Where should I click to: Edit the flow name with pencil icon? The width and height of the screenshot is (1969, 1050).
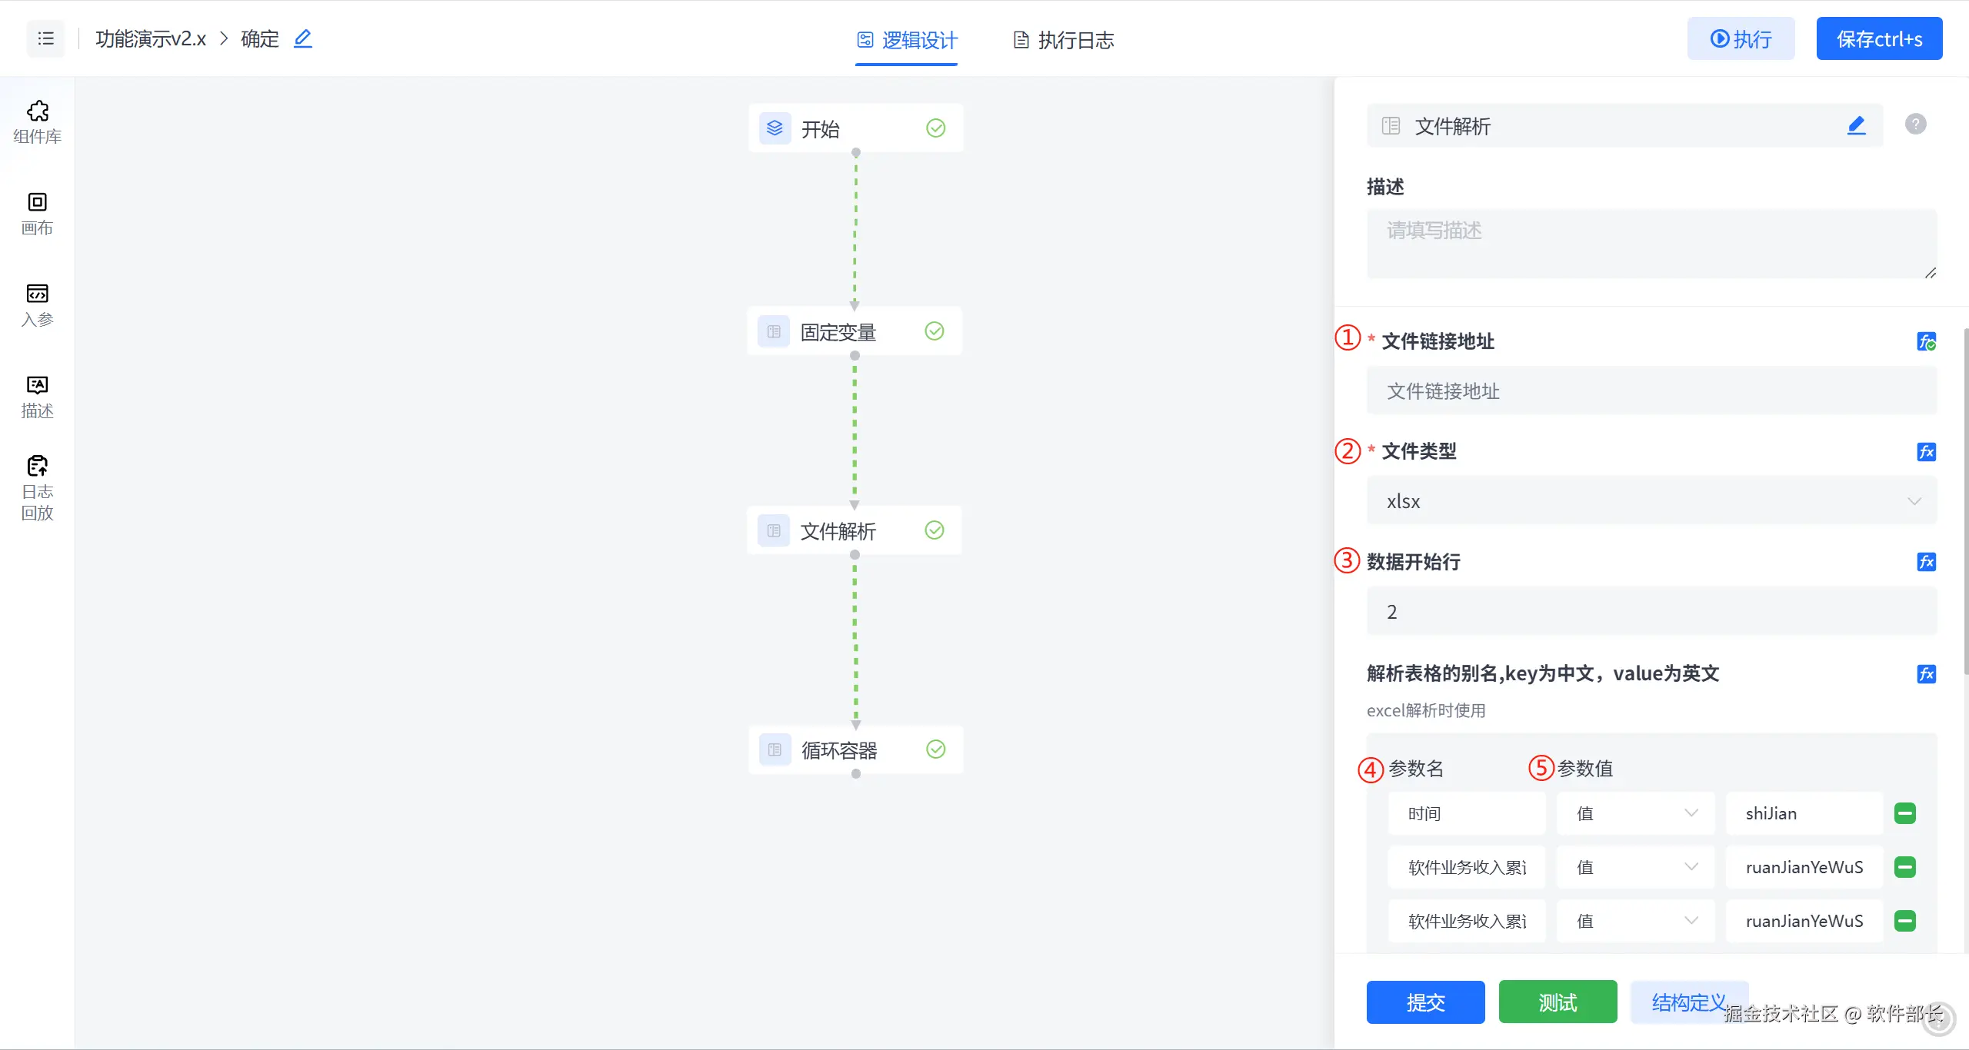pos(303,38)
